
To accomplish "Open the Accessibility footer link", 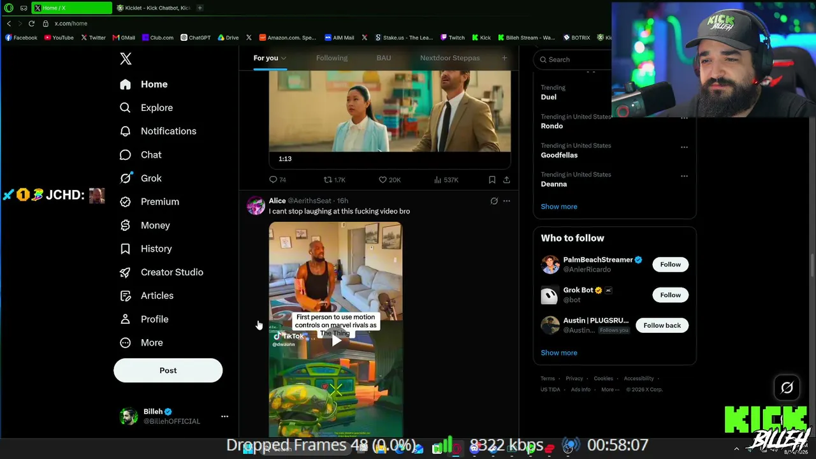I will point(639,379).
